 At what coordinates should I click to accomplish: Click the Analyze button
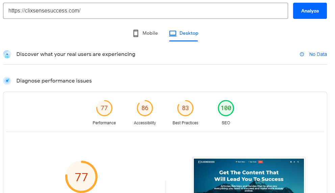coord(310,11)
